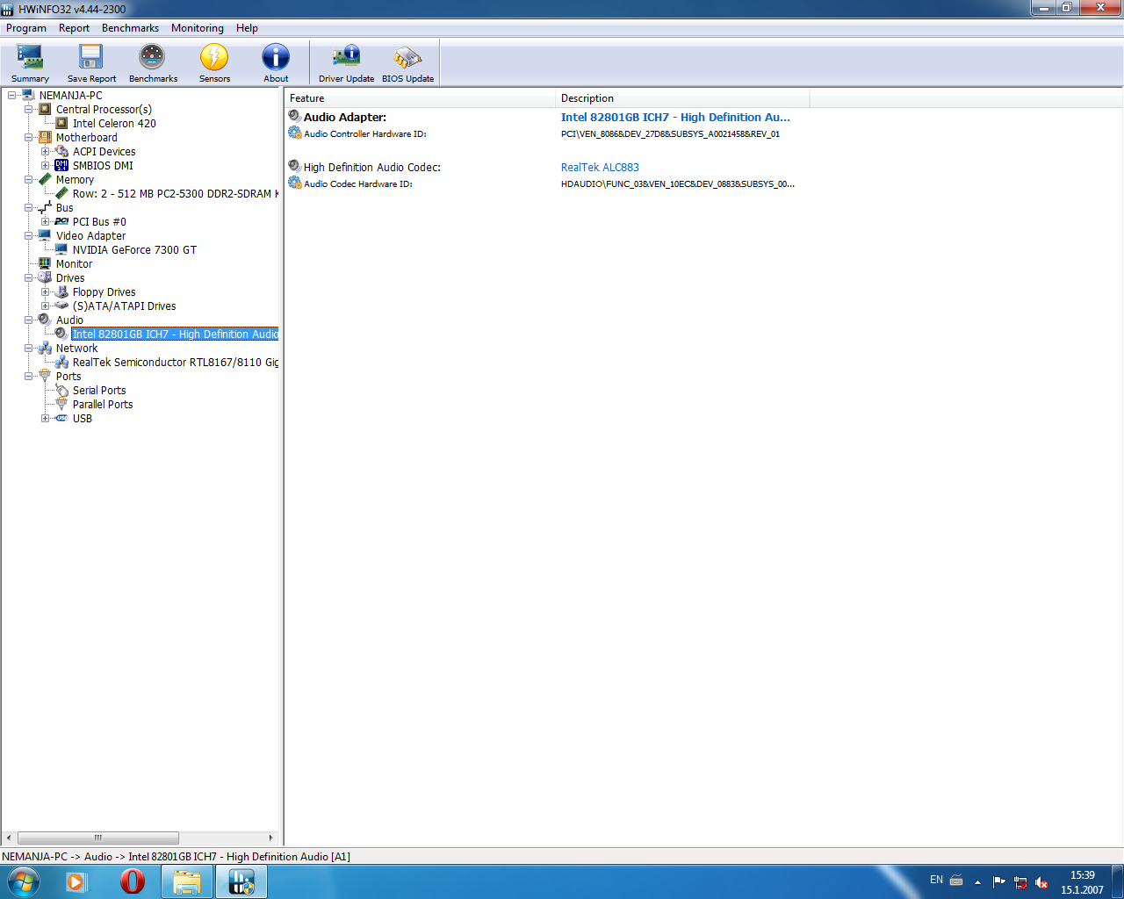Select the memory Row: 2 entry

175,193
